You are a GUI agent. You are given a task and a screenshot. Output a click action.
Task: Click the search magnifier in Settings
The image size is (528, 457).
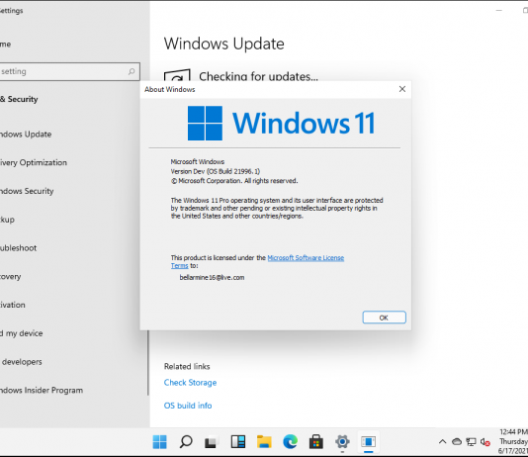click(132, 71)
